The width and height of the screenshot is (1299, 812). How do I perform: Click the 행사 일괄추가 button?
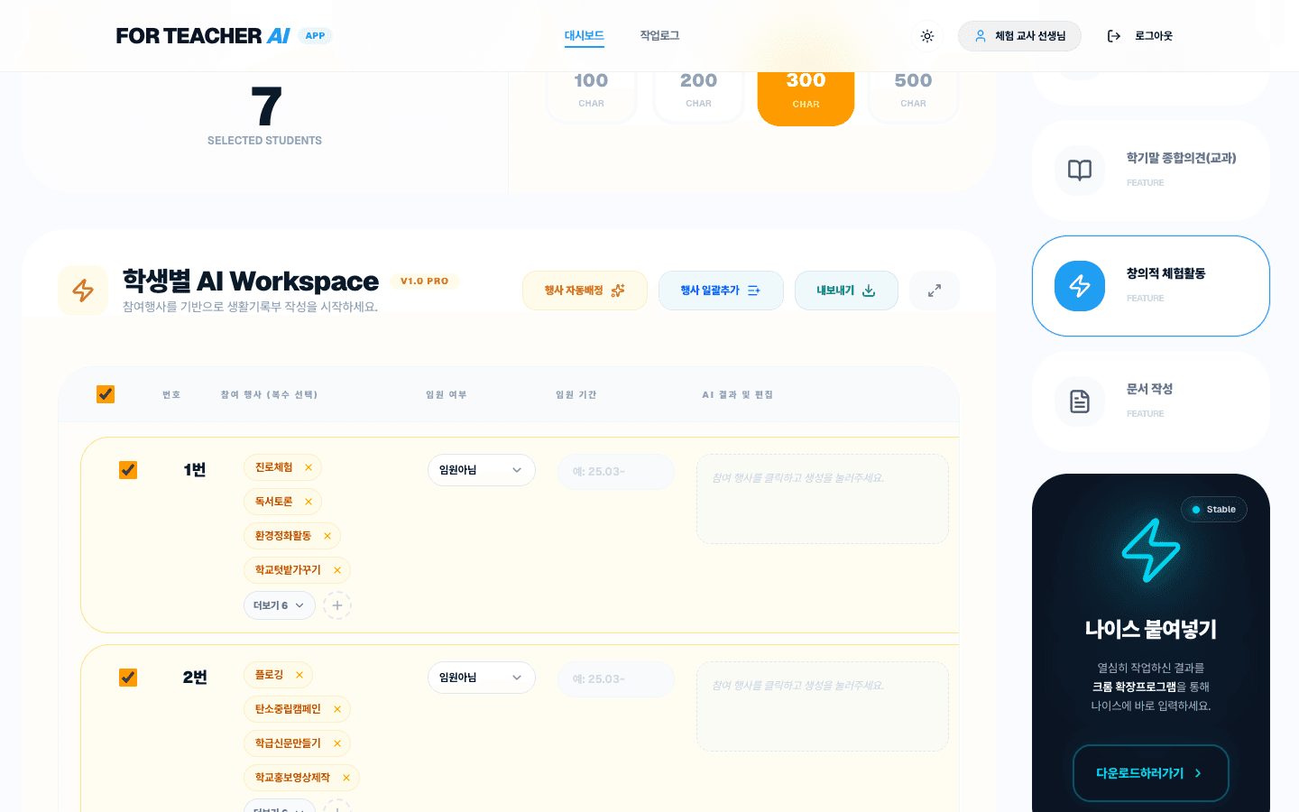(721, 291)
